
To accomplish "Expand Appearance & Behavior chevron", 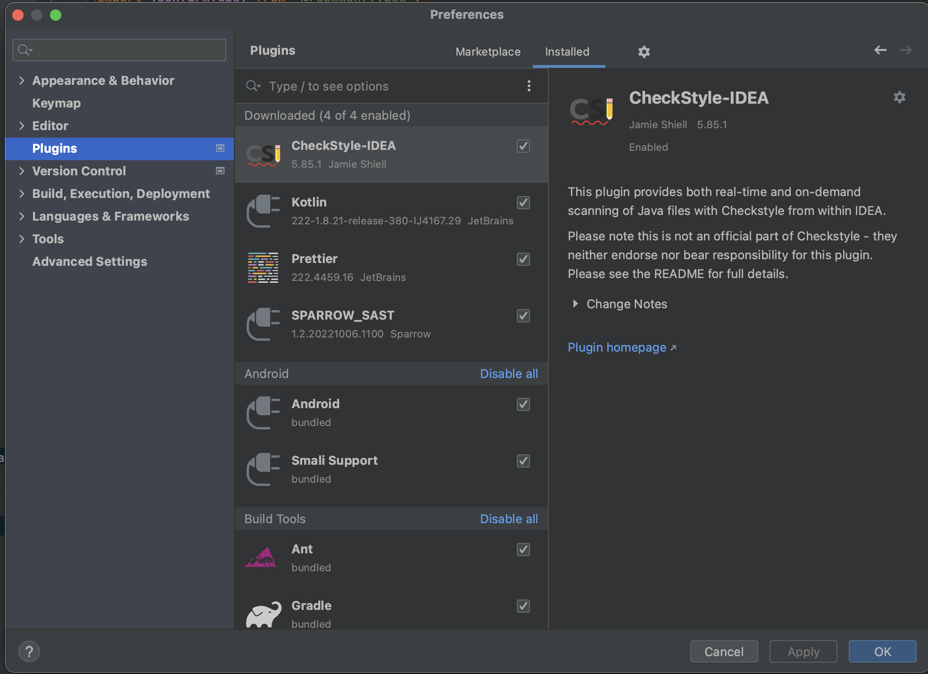I will pos(21,81).
